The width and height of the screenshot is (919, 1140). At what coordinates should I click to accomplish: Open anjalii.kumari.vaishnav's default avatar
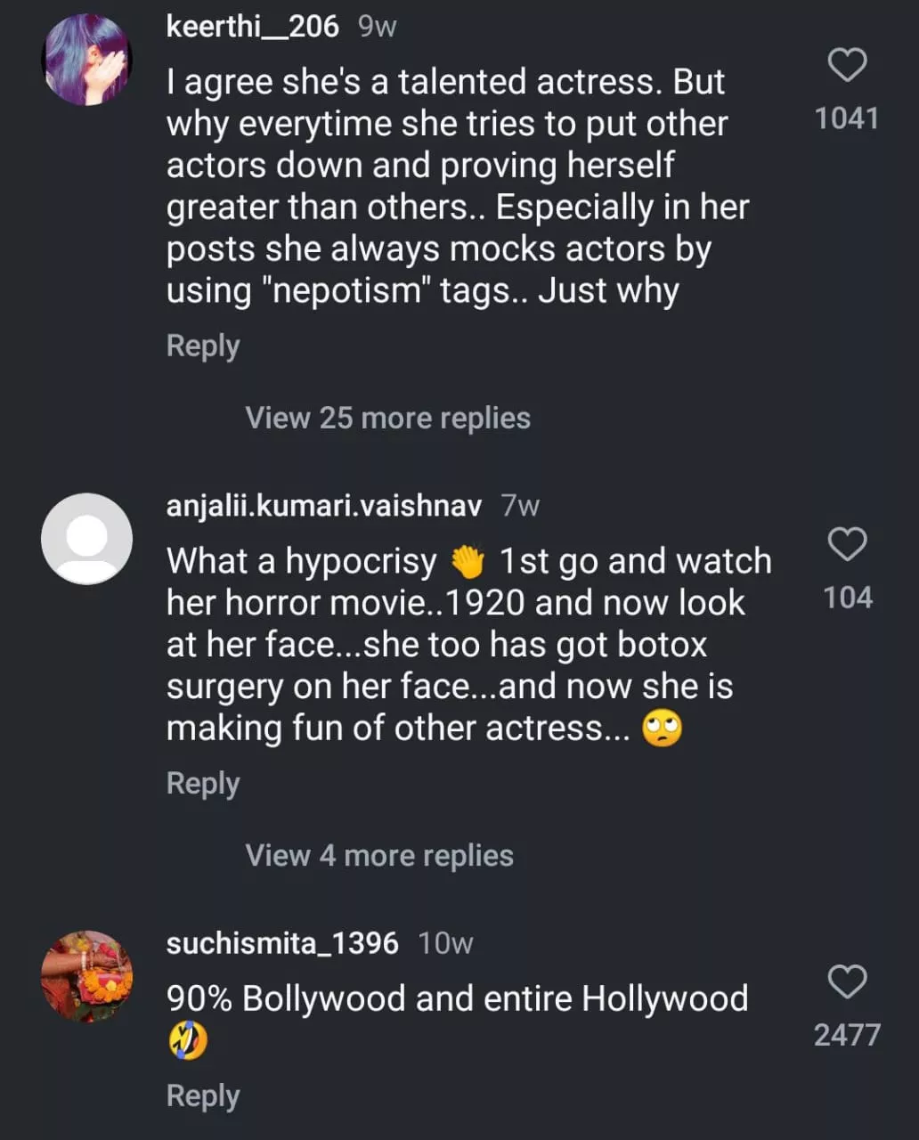pos(86,539)
